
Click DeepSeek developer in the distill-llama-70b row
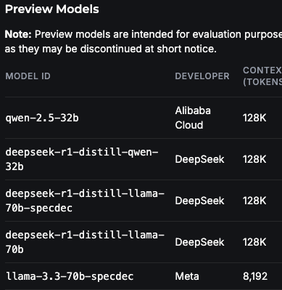(x=199, y=242)
